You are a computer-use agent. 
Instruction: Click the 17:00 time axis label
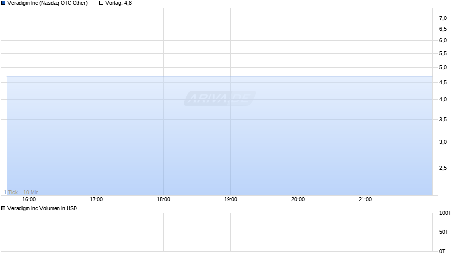96,200
